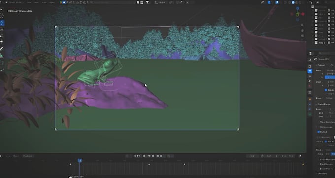Viewport: 335px width, 178px height.
Task: Jump to timeline end frame
Action: (153, 156)
